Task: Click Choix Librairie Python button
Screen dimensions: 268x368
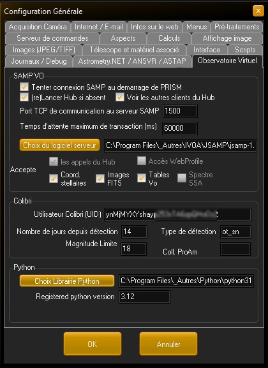Action: [x=67, y=281]
